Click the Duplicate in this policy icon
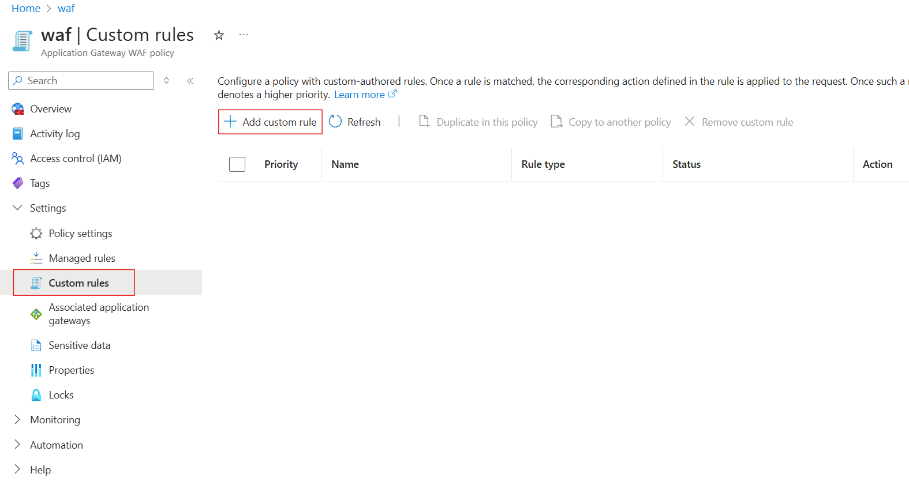909x485 pixels. pyautogui.click(x=424, y=122)
